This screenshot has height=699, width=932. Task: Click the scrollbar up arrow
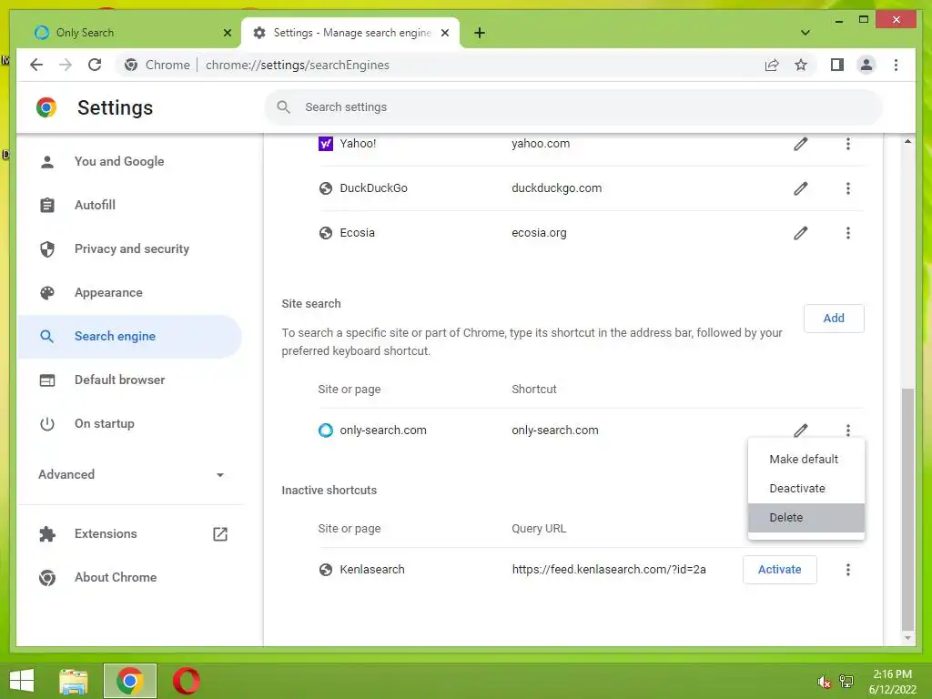pyautogui.click(x=907, y=141)
